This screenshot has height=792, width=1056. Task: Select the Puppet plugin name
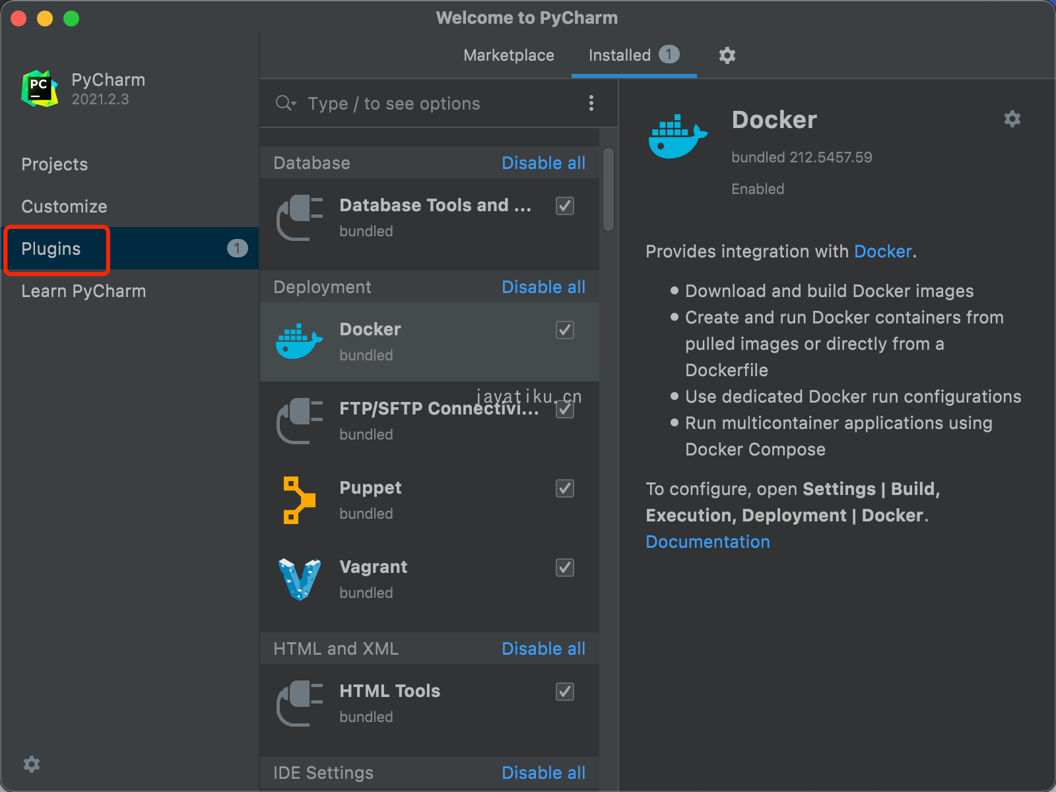pos(370,488)
